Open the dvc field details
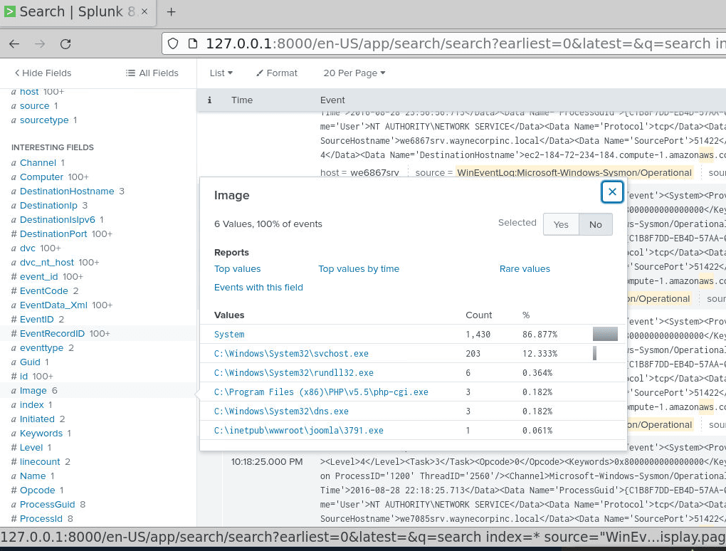 pos(27,248)
